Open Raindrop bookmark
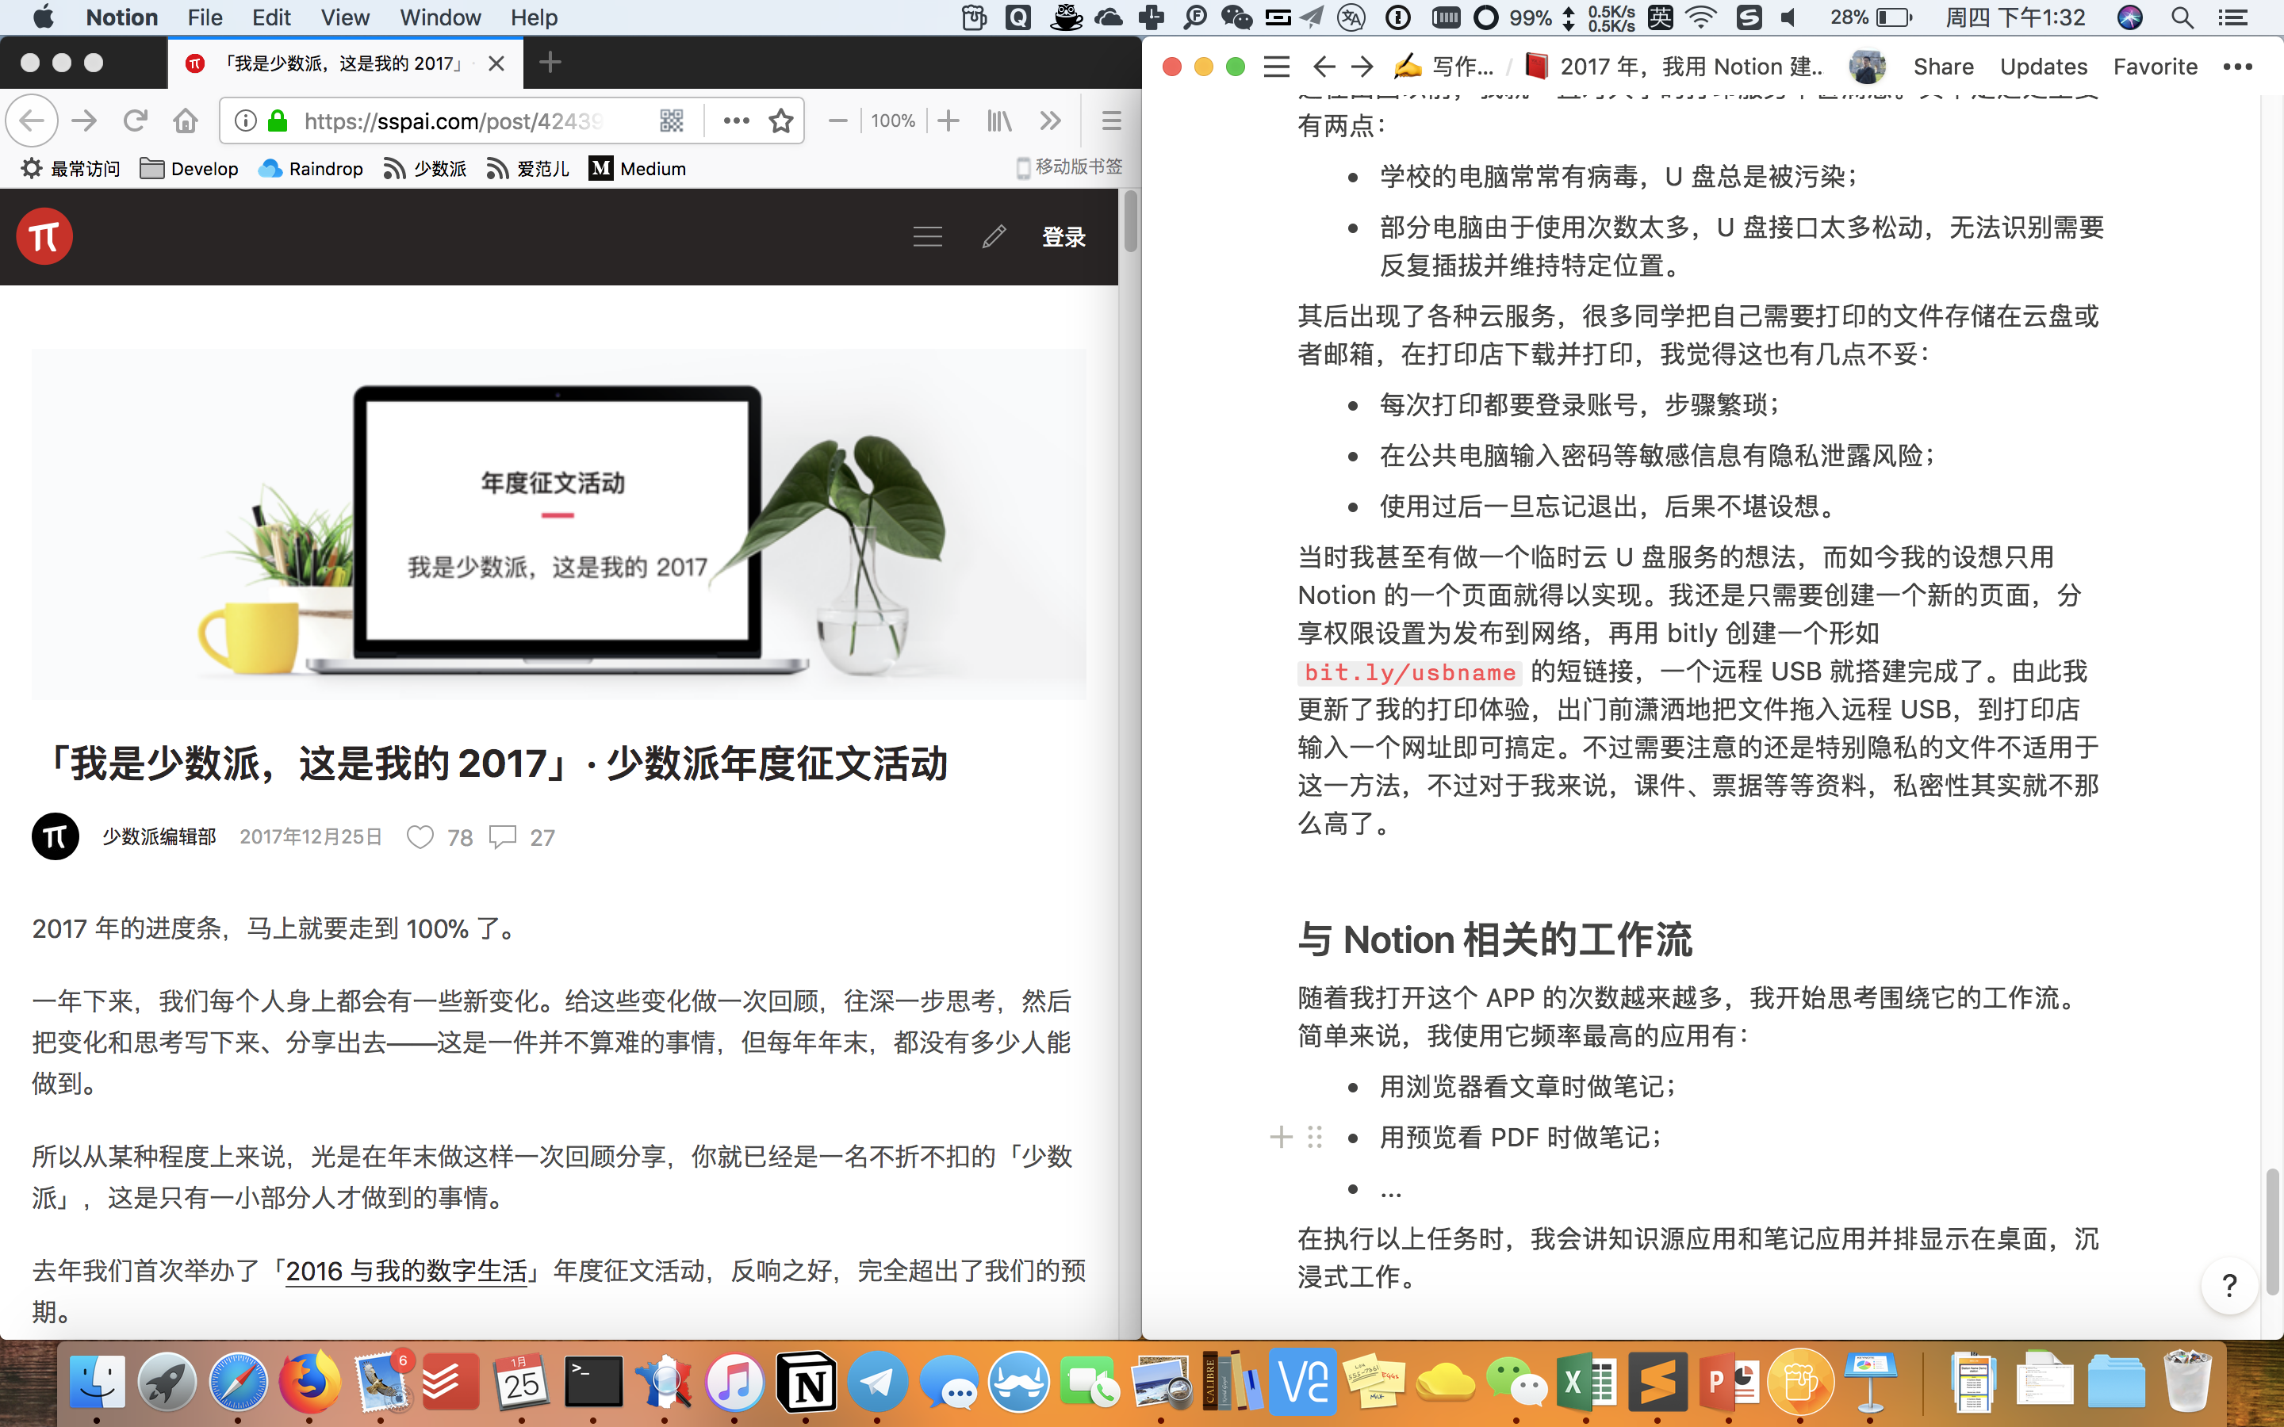The height and width of the screenshot is (1427, 2284). click(311, 169)
